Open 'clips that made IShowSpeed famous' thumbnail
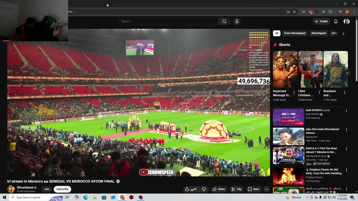Screen dimensions: 358x201 coord(288,136)
